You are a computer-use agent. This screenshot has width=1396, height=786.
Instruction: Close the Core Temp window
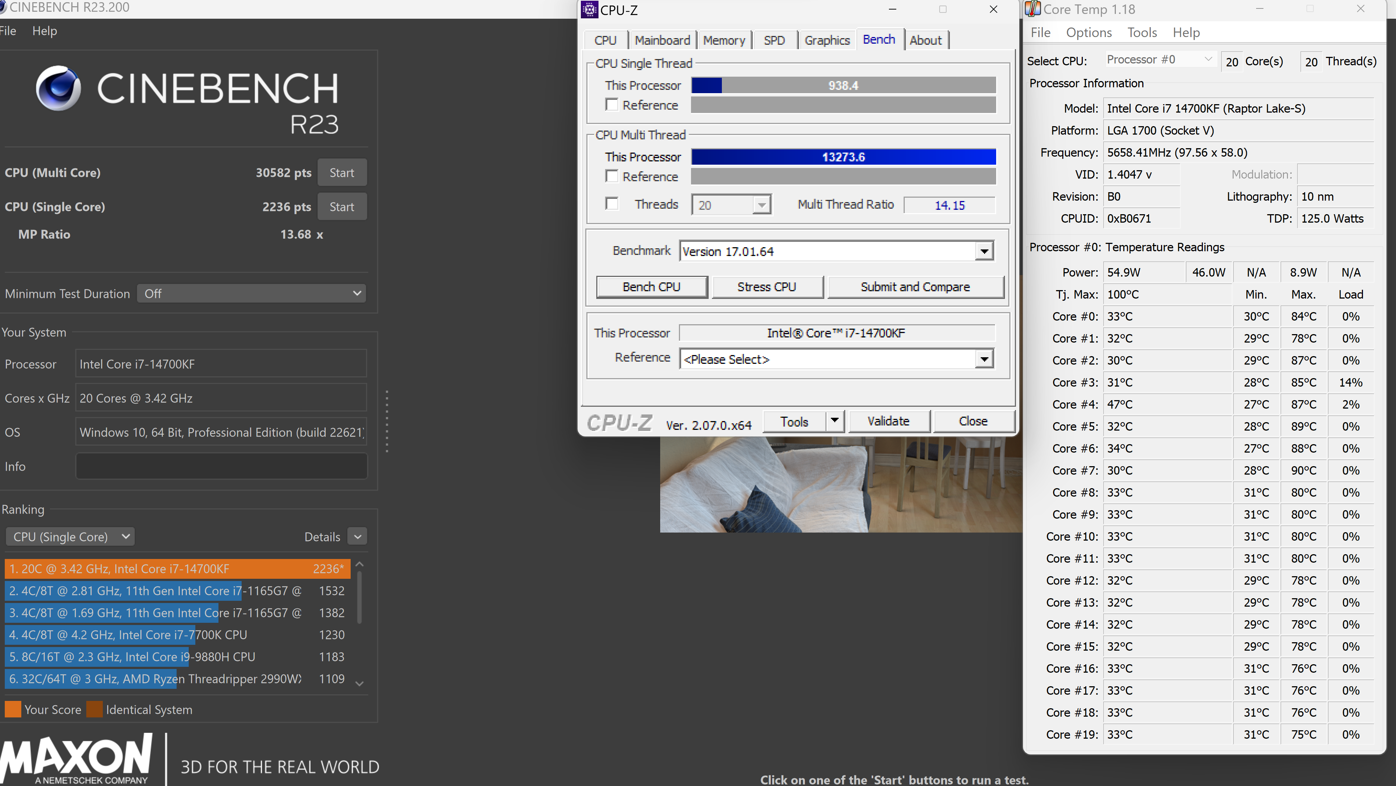[x=1361, y=9]
